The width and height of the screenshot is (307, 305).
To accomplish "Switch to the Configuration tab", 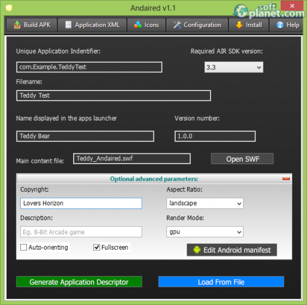I will (x=197, y=25).
